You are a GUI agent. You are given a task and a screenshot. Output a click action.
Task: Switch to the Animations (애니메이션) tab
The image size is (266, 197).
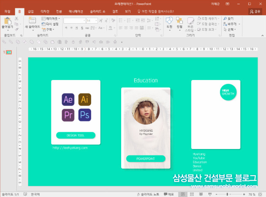pyautogui.click(x=76, y=11)
